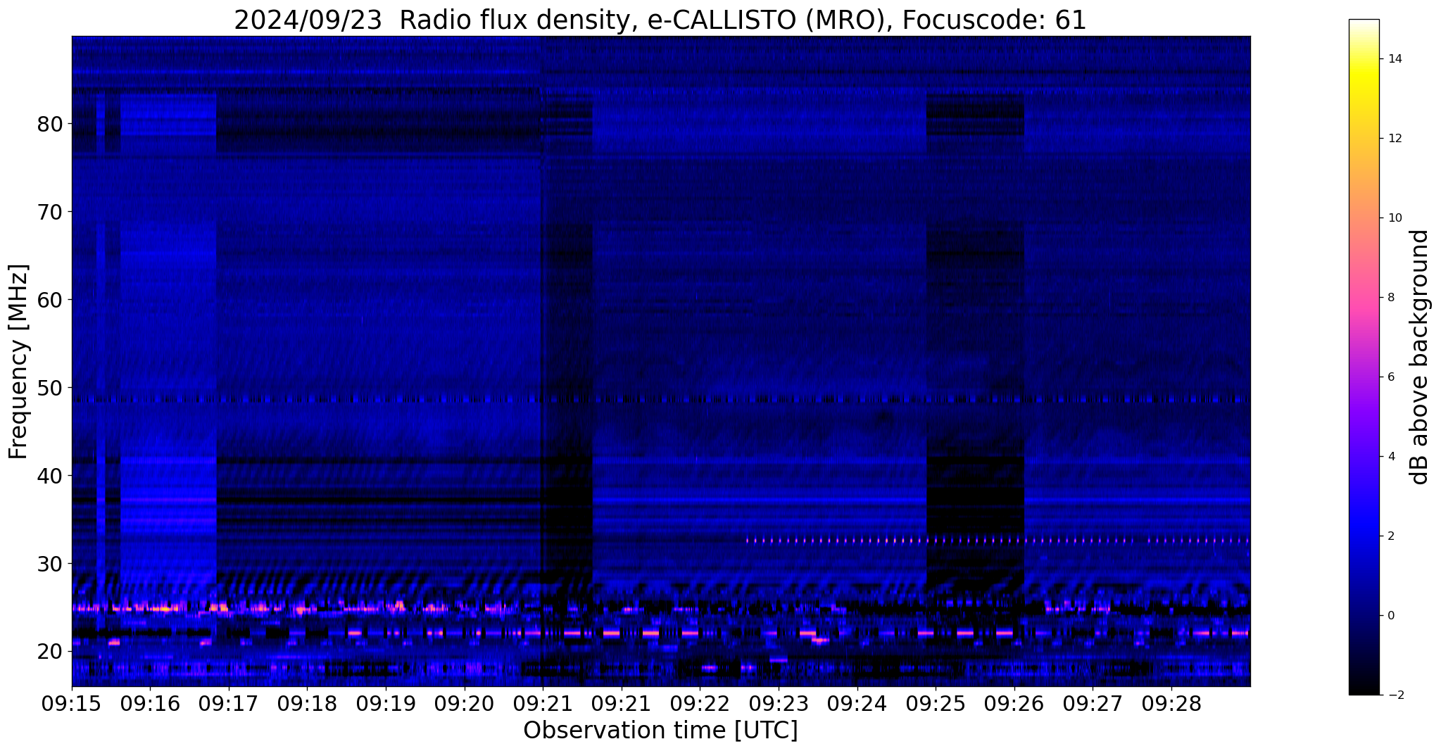
Task: Click the 09:20 time tick label
Action: (464, 705)
